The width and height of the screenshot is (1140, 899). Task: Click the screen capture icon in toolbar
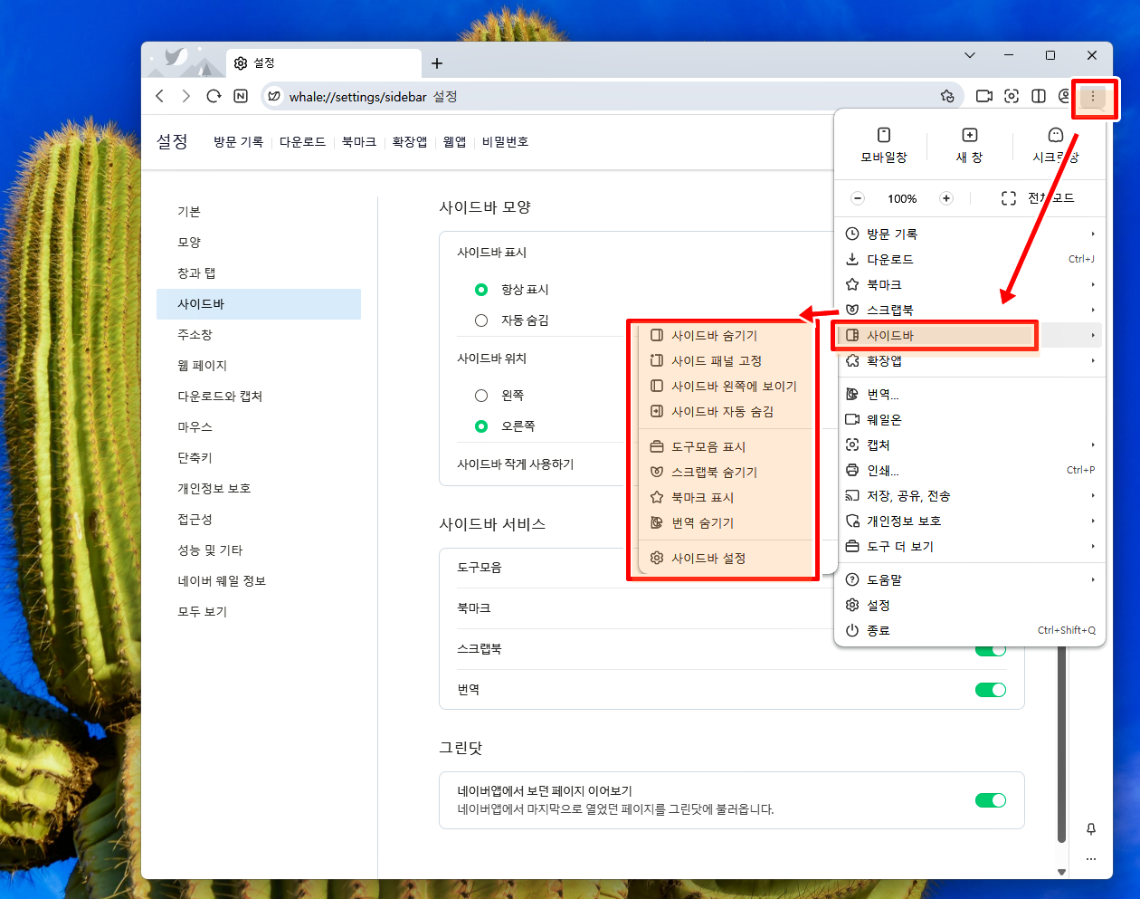tap(1012, 96)
